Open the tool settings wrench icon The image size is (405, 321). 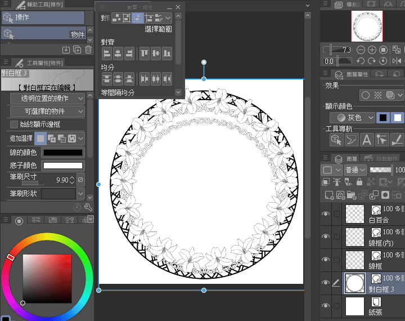click(x=88, y=207)
